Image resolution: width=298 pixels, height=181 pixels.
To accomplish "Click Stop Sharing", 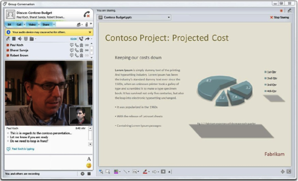I will coord(280,17).
